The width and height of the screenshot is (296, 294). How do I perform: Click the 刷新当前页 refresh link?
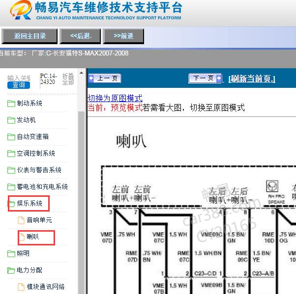point(252,79)
